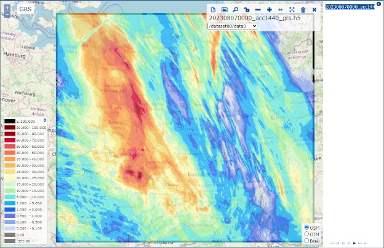Image resolution: width=384 pixels, height=248 pixels.
Task: Click the minus icon in layer toolbar
Action: click(258, 10)
